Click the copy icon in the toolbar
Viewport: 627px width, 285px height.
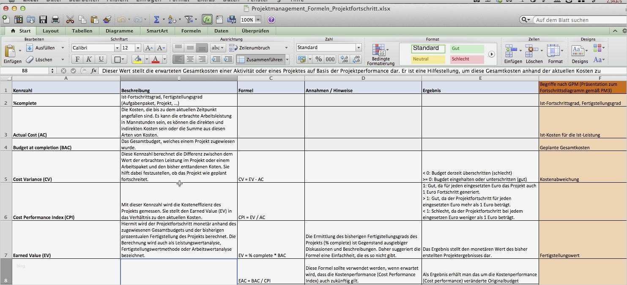82,19
